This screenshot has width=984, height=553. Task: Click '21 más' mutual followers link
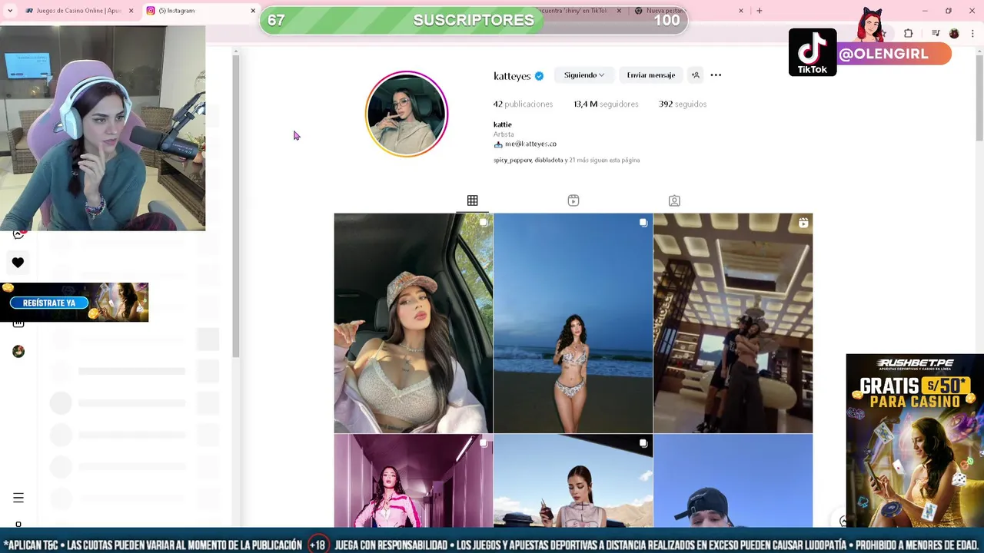(x=577, y=160)
